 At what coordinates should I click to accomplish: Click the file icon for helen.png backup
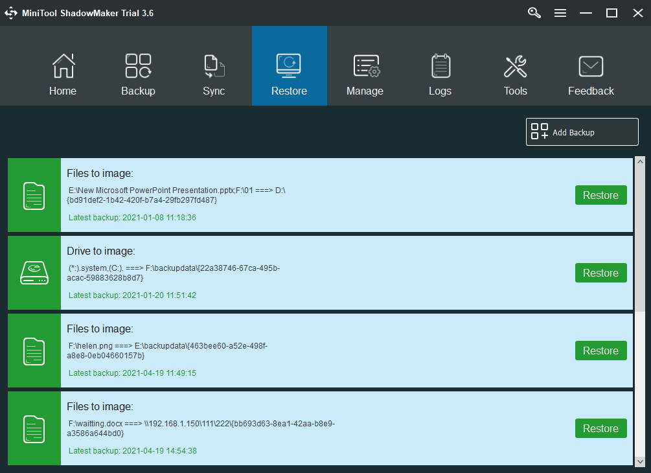pyautogui.click(x=34, y=351)
